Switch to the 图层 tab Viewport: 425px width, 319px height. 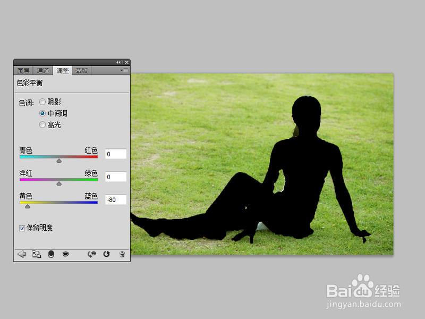pos(23,71)
